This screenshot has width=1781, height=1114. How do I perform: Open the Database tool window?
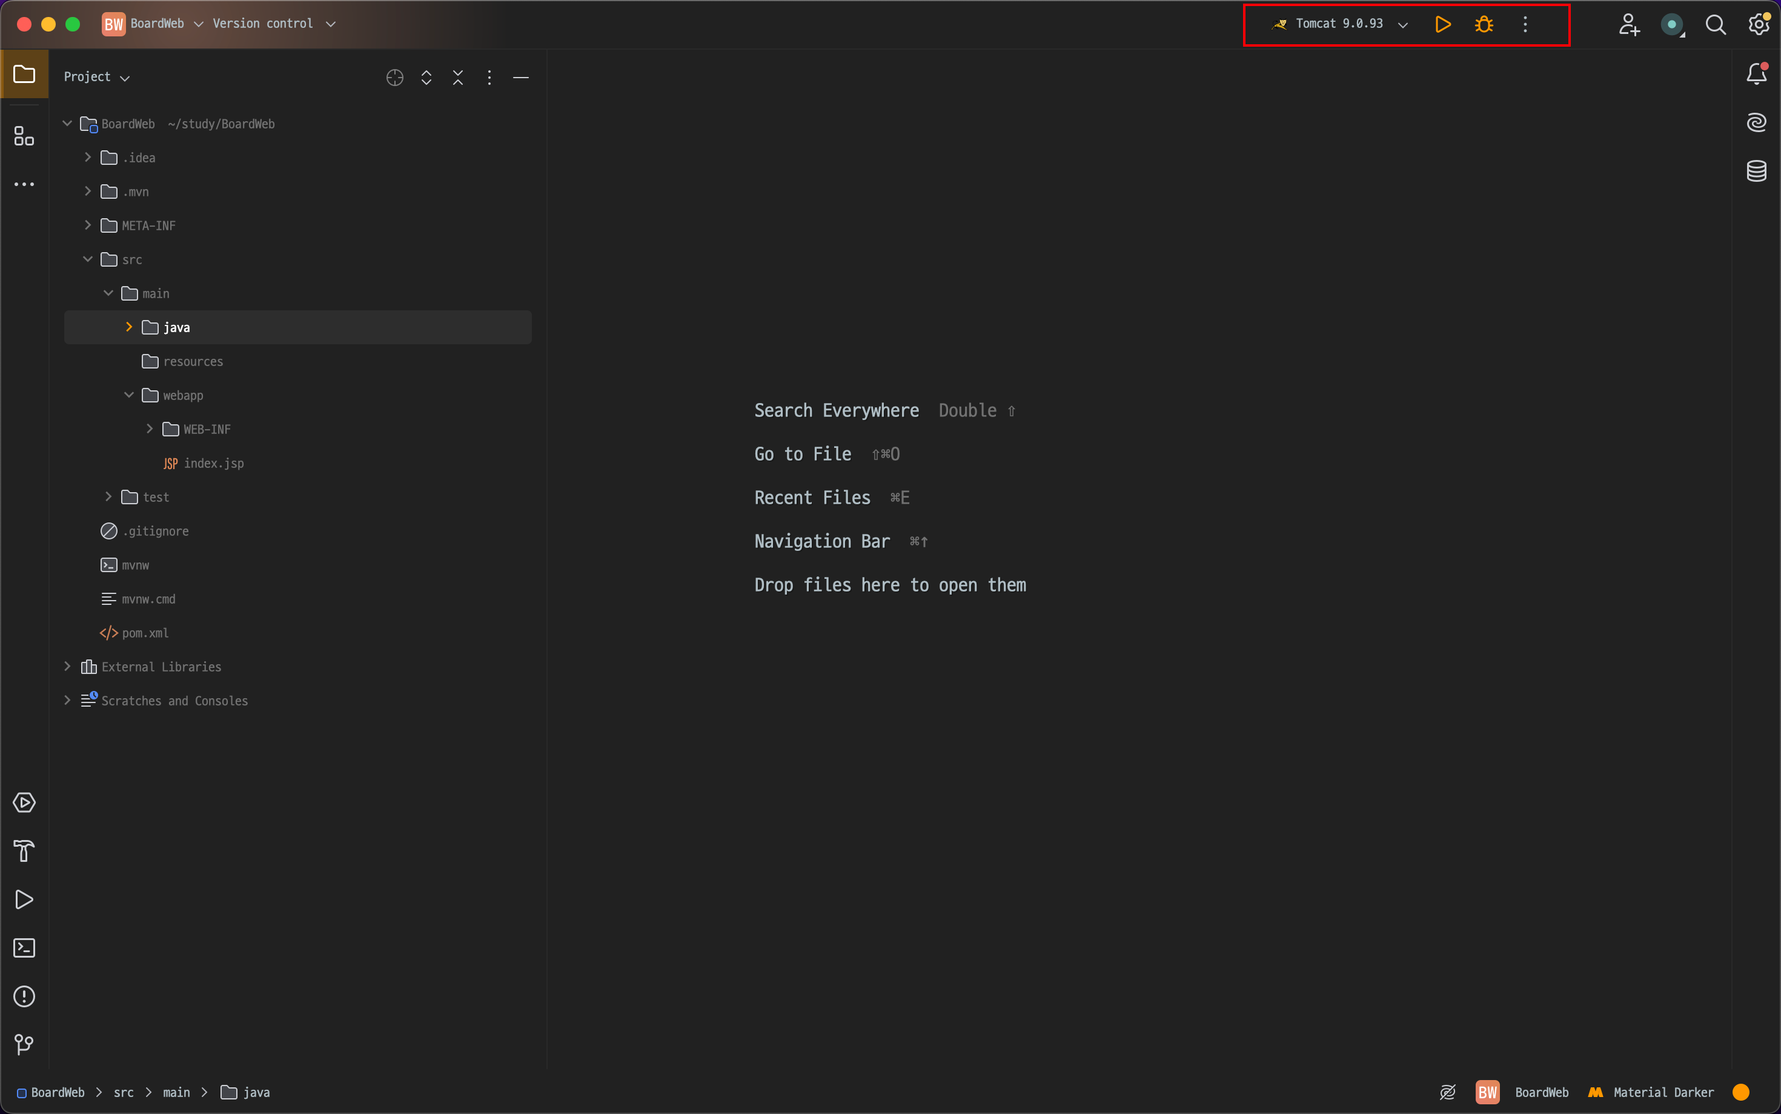(x=1756, y=171)
